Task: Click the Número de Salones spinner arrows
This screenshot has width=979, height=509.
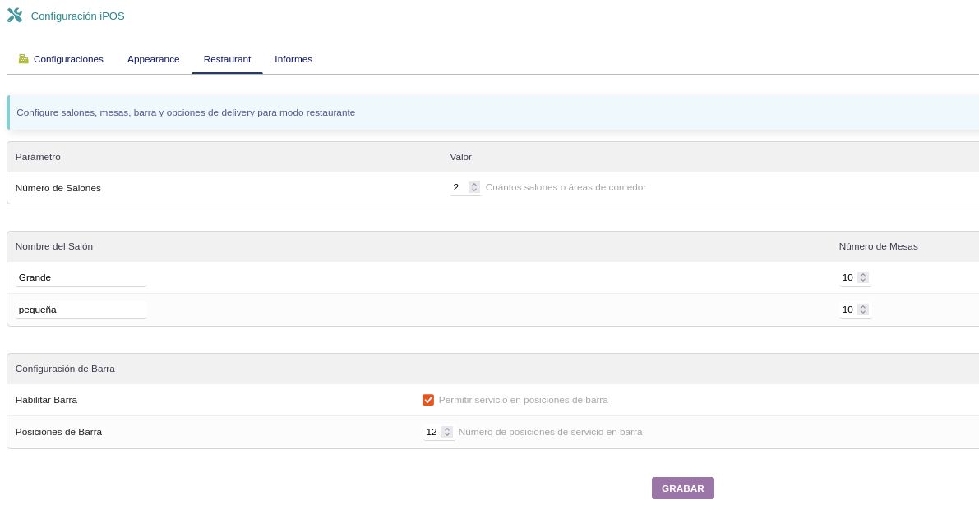Action: tap(474, 187)
